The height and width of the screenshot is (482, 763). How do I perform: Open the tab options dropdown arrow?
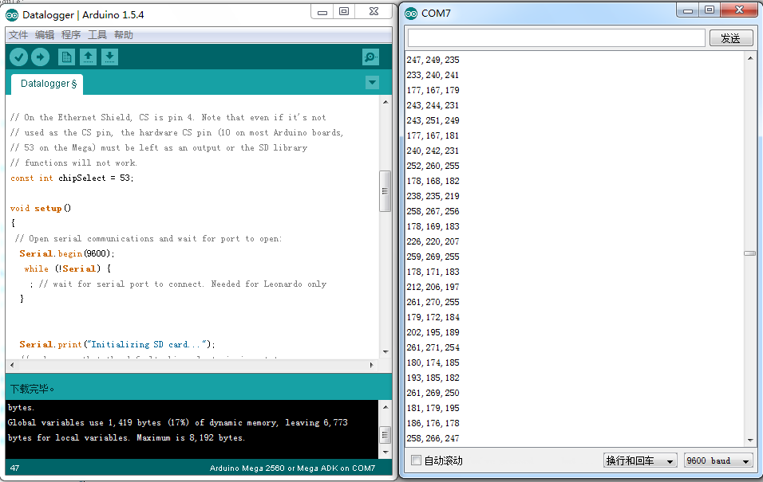pos(372,83)
